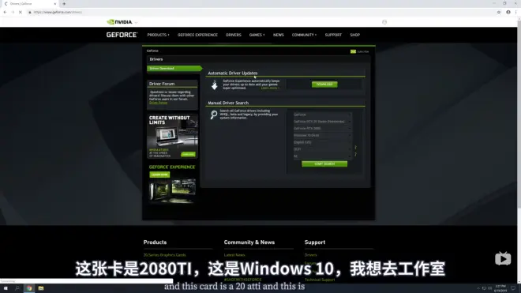Bookmark the page with the star icon
This screenshot has width=521, height=293.
[499, 12]
